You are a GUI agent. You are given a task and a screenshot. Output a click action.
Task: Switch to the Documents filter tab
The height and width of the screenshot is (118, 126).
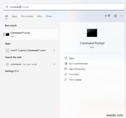[x=27, y=16]
